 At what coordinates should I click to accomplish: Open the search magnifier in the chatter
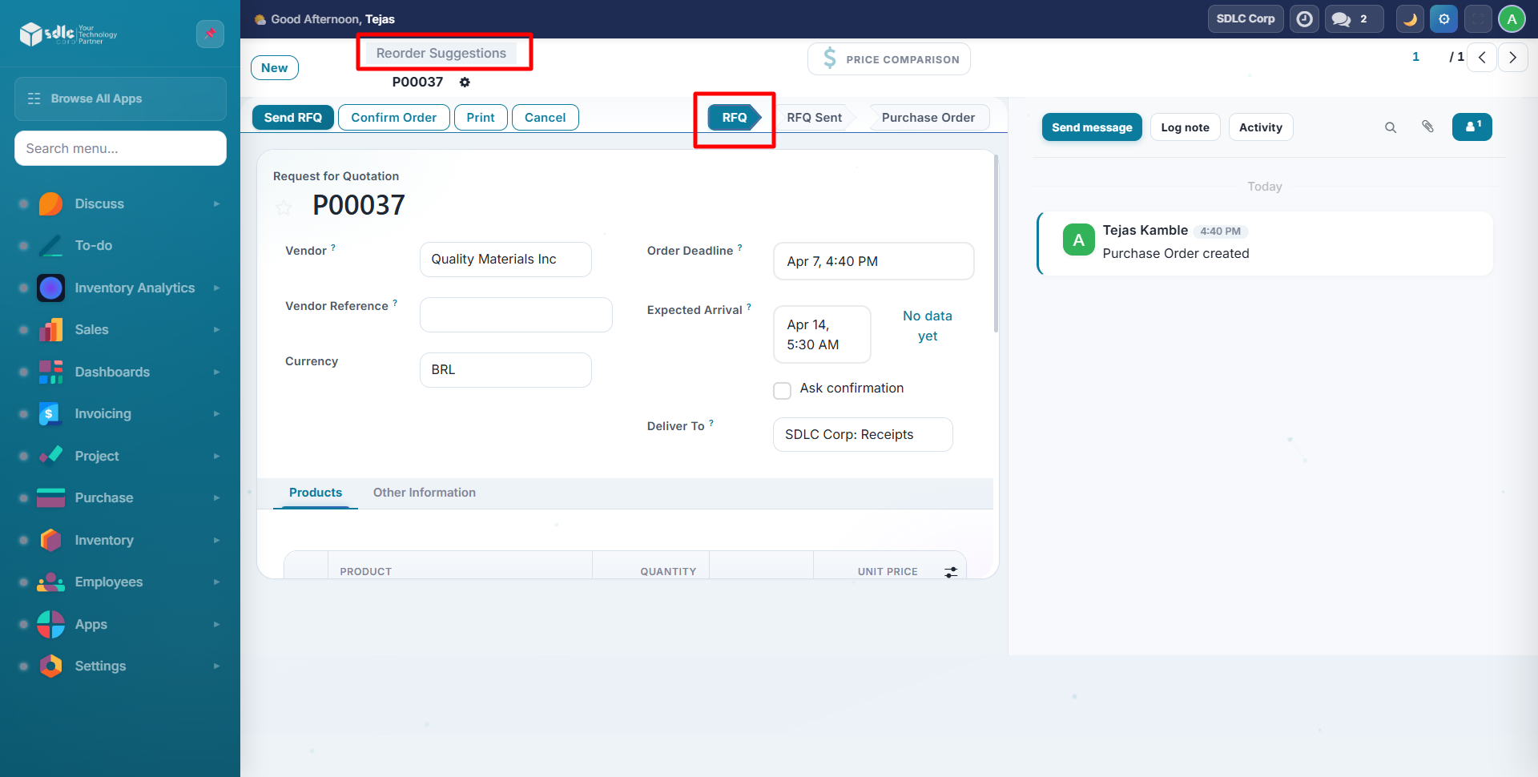coord(1390,127)
